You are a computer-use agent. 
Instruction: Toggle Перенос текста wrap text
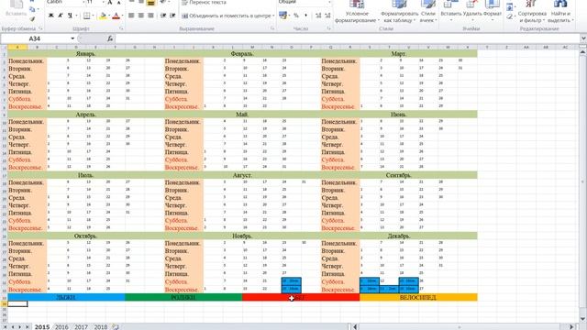click(205, 3)
